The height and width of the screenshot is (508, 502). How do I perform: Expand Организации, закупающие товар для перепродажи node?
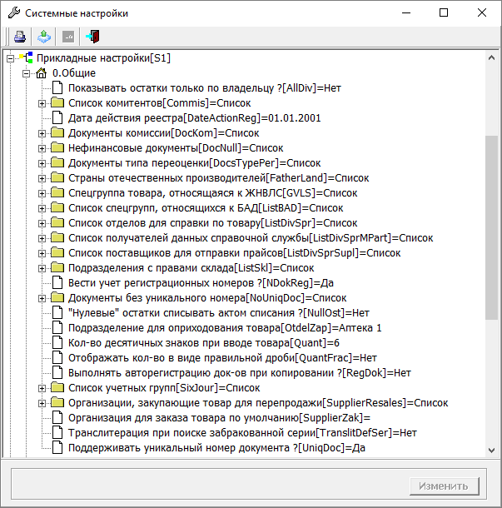42,403
